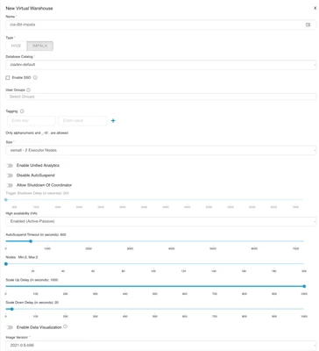Check the Enable SSO checkbox
The image size is (319, 351).
pyautogui.click(x=8, y=78)
